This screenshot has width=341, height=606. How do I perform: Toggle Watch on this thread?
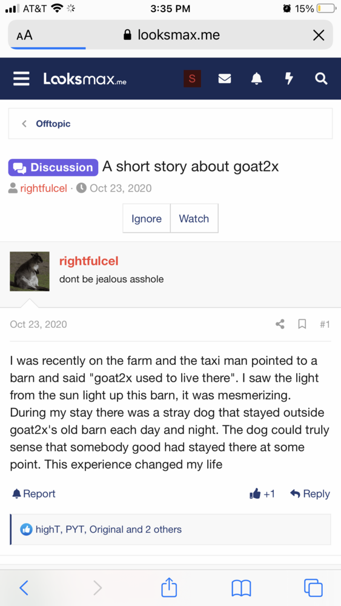194,218
